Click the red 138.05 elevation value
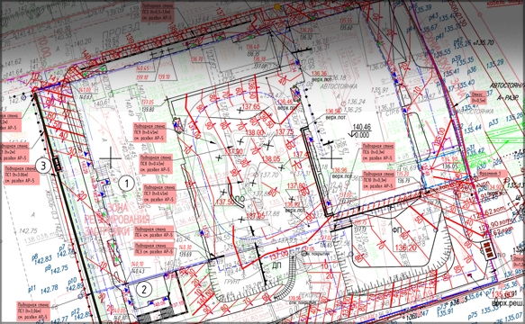This screenshot has width=525, height=324. pyautogui.click(x=271, y=158)
